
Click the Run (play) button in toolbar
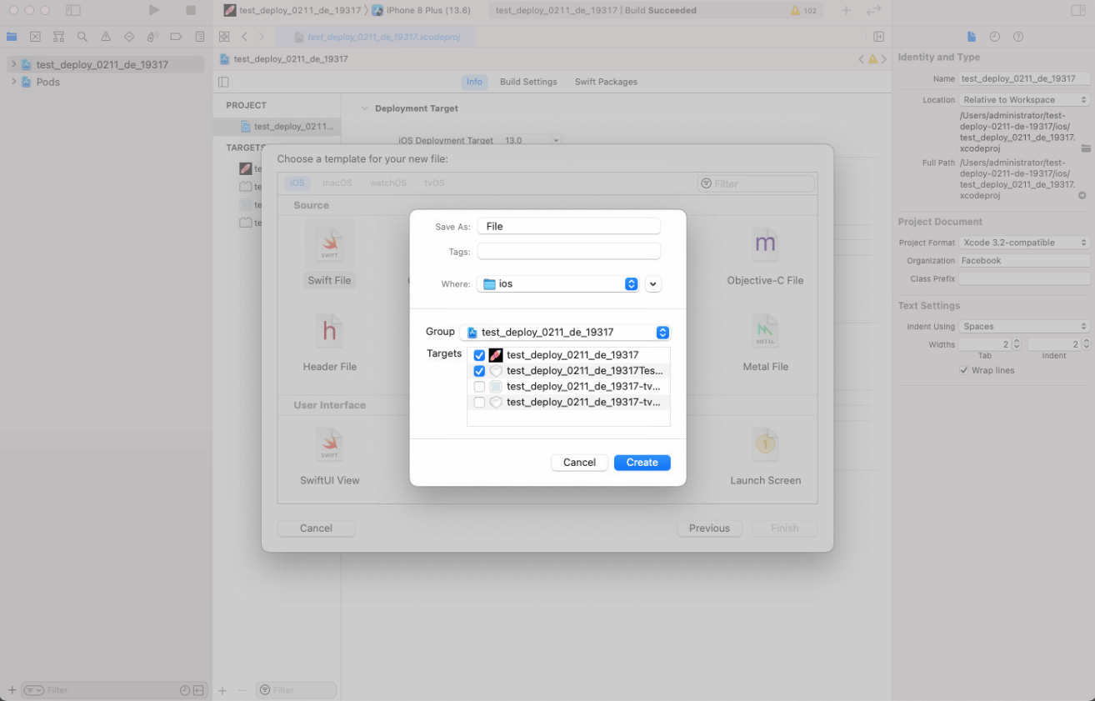(x=154, y=10)
